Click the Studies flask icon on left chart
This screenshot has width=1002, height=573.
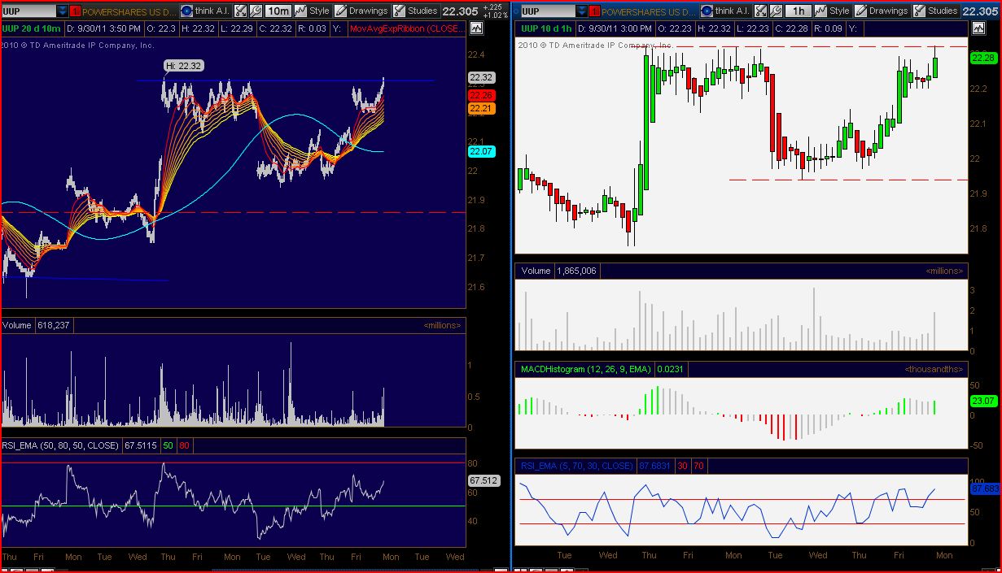(399, 11)
